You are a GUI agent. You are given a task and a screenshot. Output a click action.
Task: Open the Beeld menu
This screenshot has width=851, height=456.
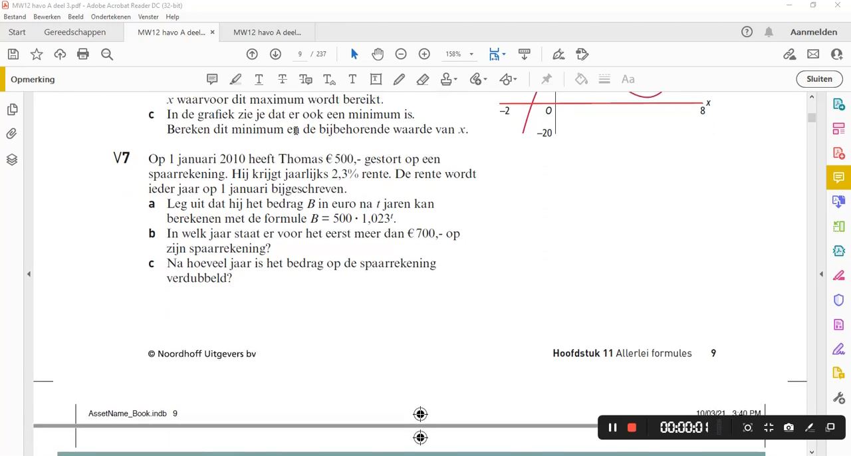pos(75,17)
